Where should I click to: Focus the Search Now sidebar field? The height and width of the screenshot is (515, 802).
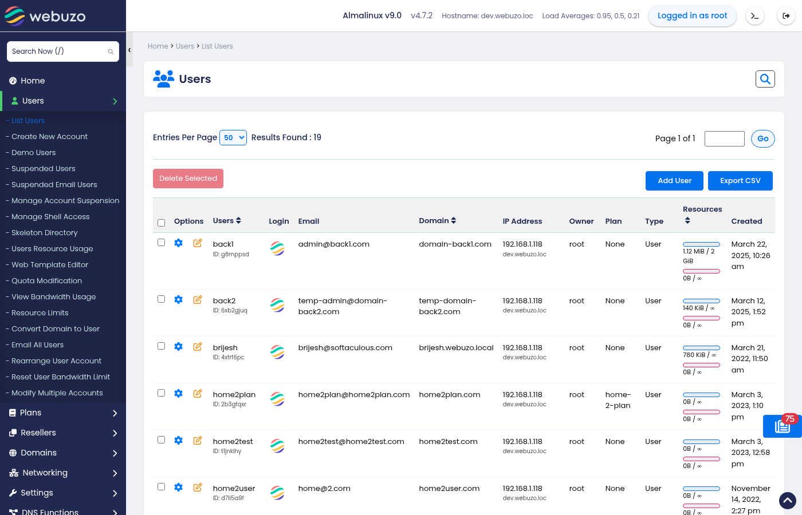[x=63, y=51]
